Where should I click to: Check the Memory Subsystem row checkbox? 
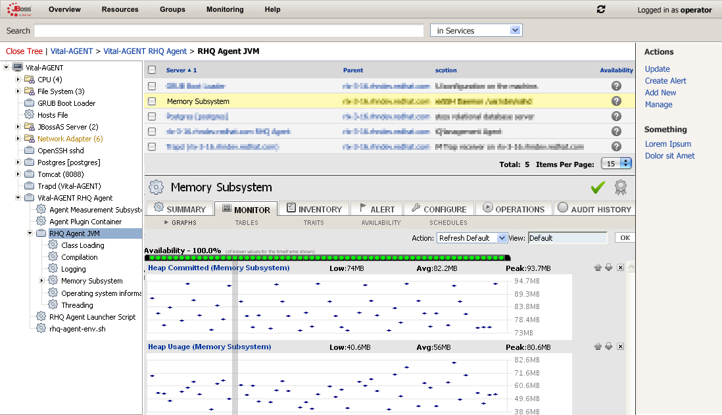tap(152, 101)
